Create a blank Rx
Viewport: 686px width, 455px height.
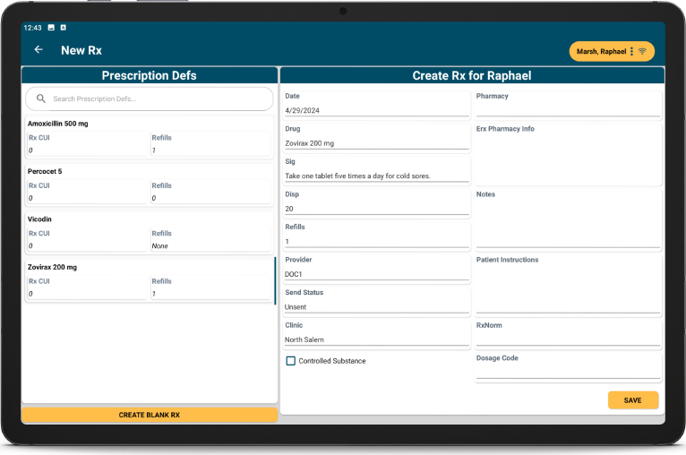tap(150, 415)
